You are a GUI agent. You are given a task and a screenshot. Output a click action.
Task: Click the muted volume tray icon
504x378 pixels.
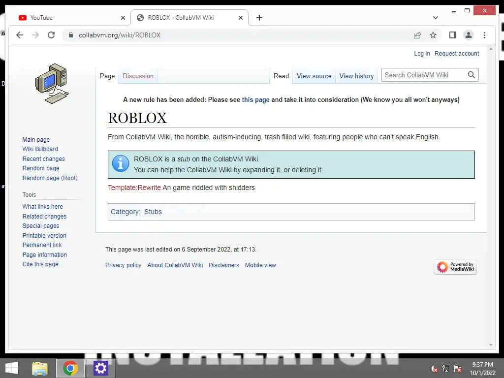434,369
